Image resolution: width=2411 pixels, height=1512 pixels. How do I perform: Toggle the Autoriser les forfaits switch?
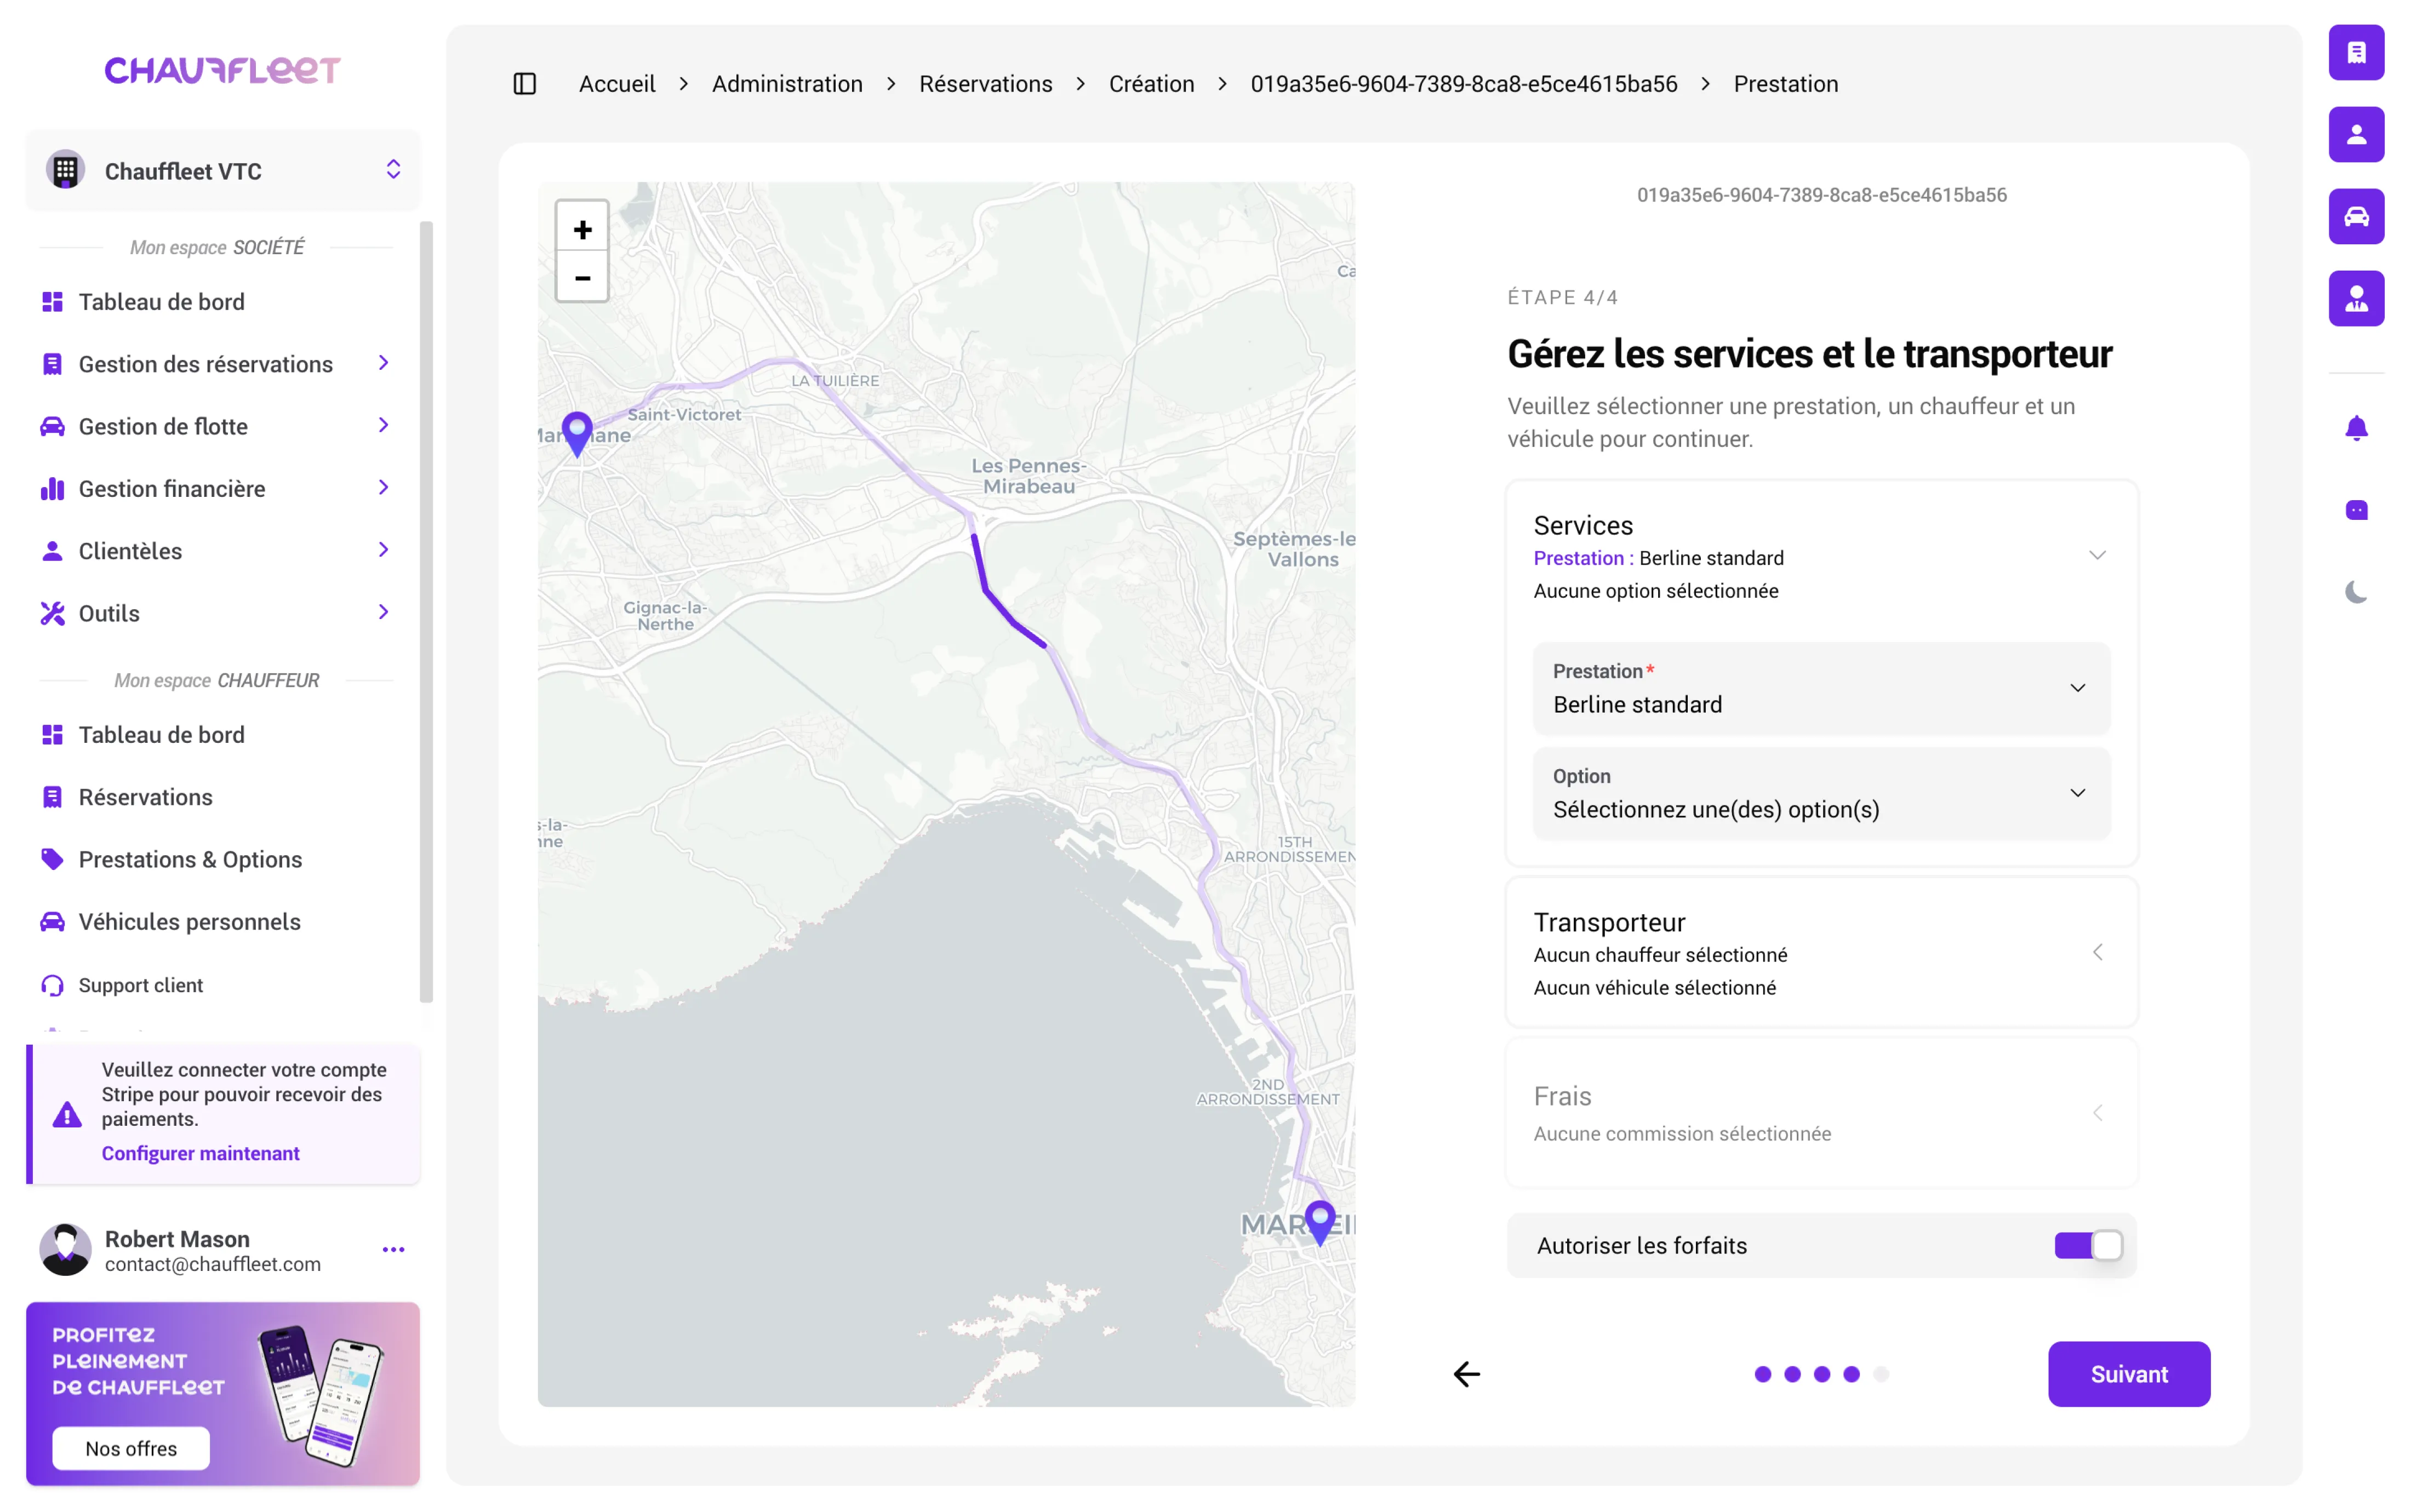click(x=2088, y=1245)
